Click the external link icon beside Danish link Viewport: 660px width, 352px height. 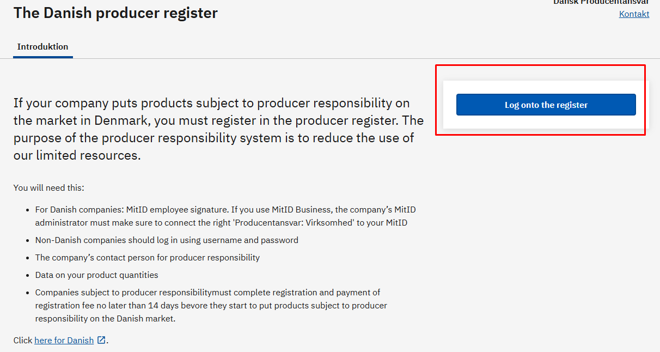102,340
